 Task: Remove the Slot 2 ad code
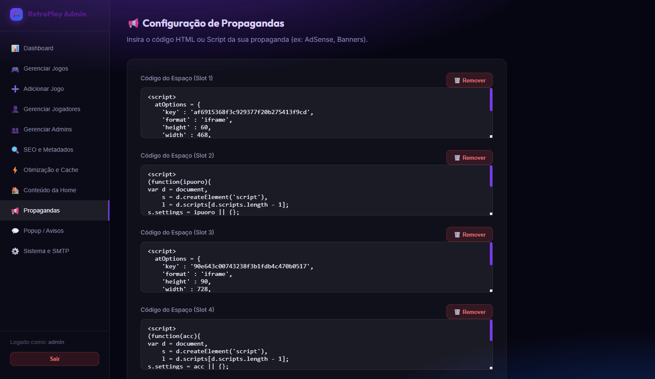469,158
